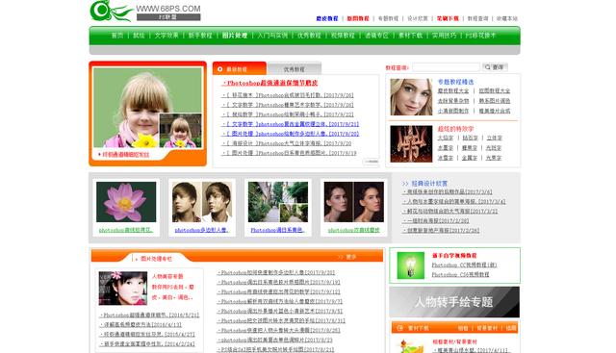
Task: Open the girl with yellow flower featured image
Action: (147, 107)
